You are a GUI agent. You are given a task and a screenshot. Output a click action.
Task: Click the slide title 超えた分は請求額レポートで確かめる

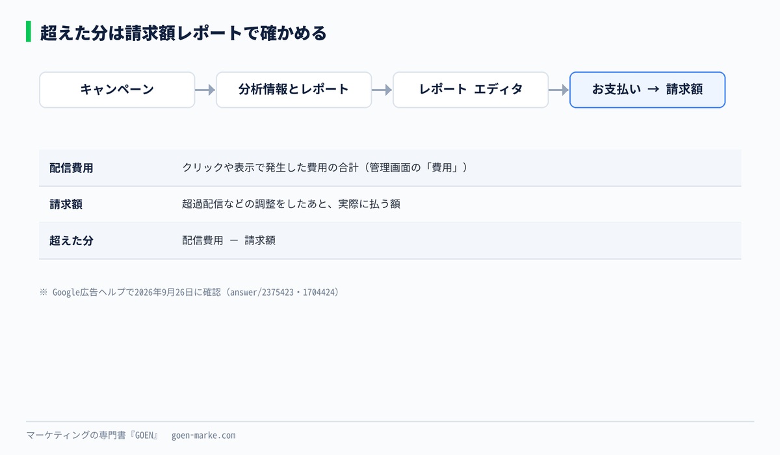coord(183,32)
